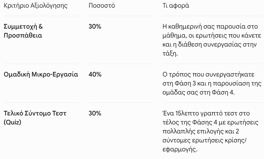Click the word 'τάξη.' in first description
Image resolution: width=264 pixels, height=159 pixels.
170,53
